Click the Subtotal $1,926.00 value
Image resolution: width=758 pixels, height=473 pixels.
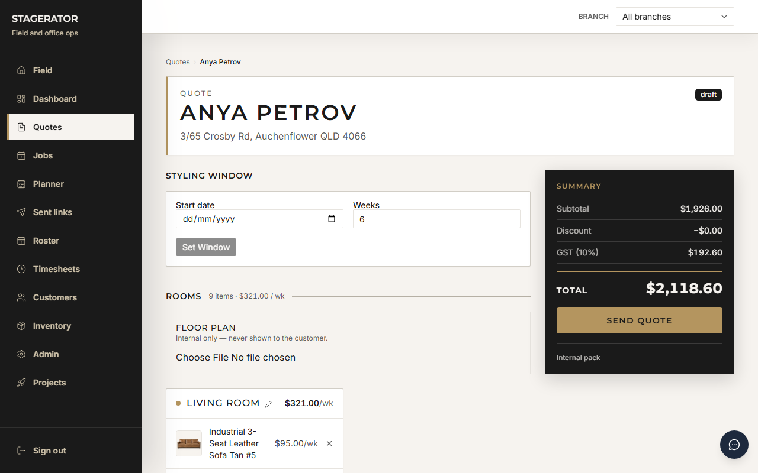701,209
